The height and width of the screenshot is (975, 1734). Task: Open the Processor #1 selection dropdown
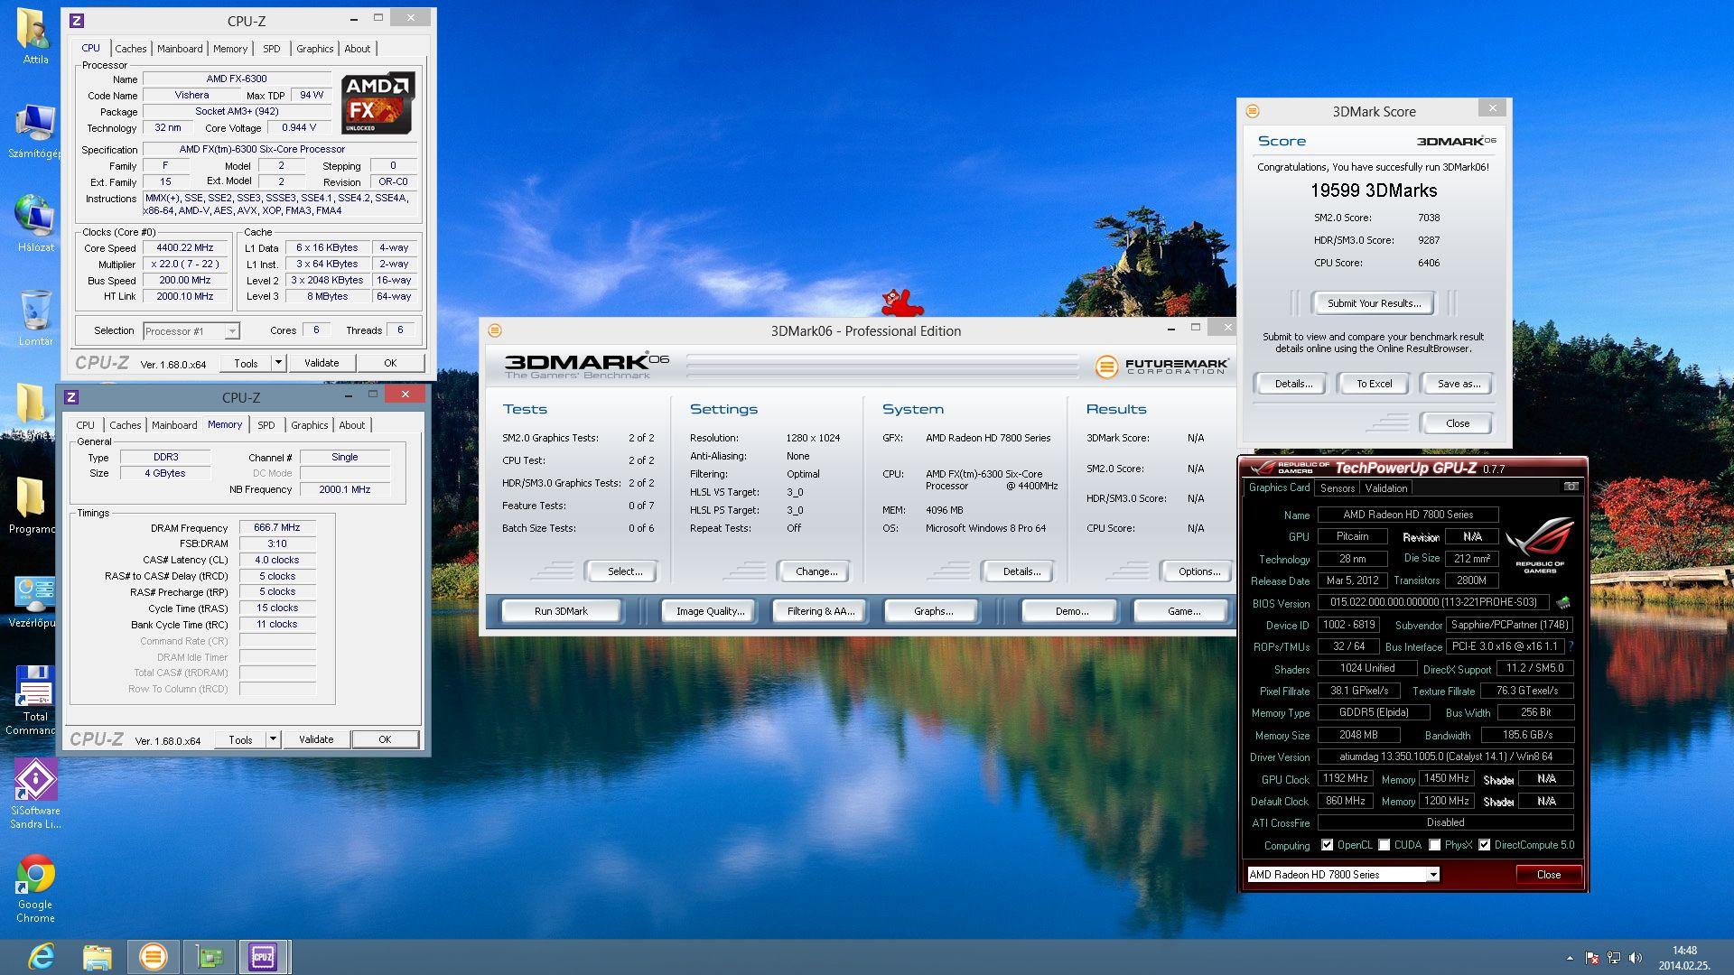coord(191,331)
